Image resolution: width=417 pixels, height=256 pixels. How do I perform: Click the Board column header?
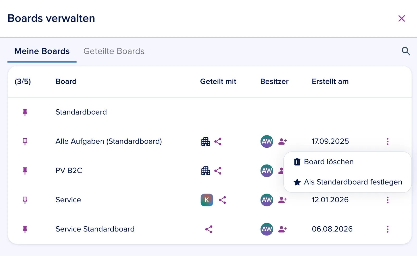coord(66,82)
